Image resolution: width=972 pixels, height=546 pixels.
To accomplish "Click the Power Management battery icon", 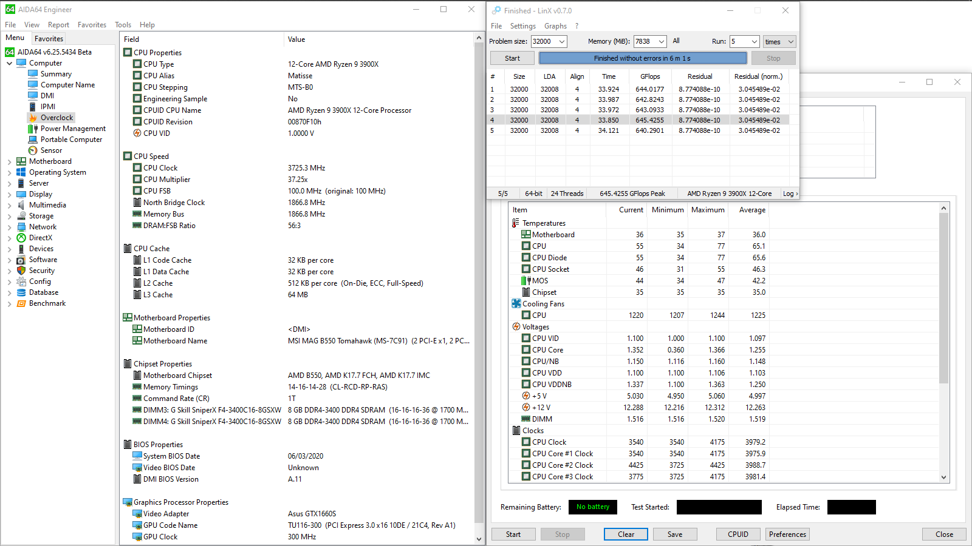I will pyautogui.click(x=33, y=129).
